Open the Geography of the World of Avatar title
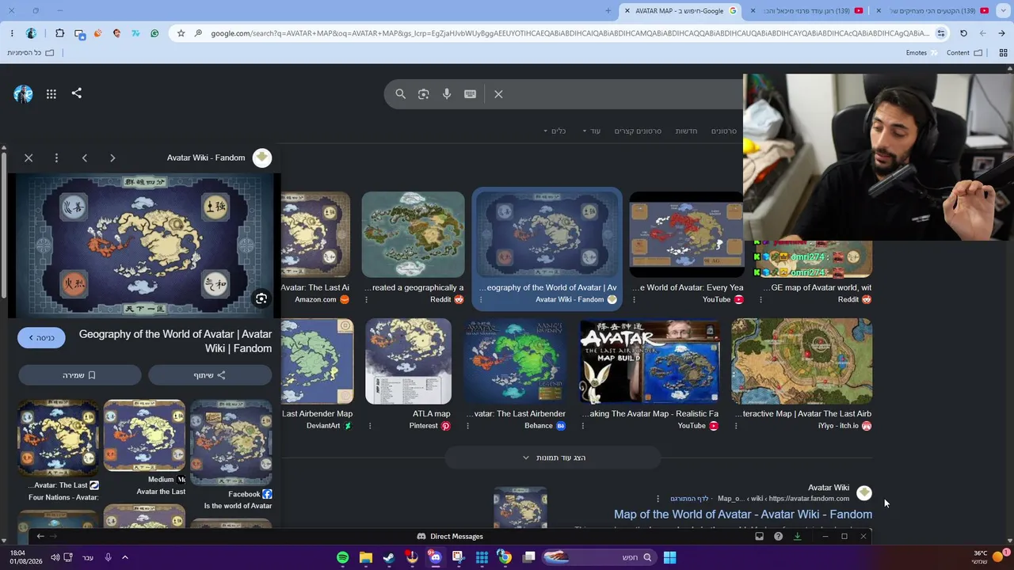The image size is (1014, 570). tap(175, 341)
